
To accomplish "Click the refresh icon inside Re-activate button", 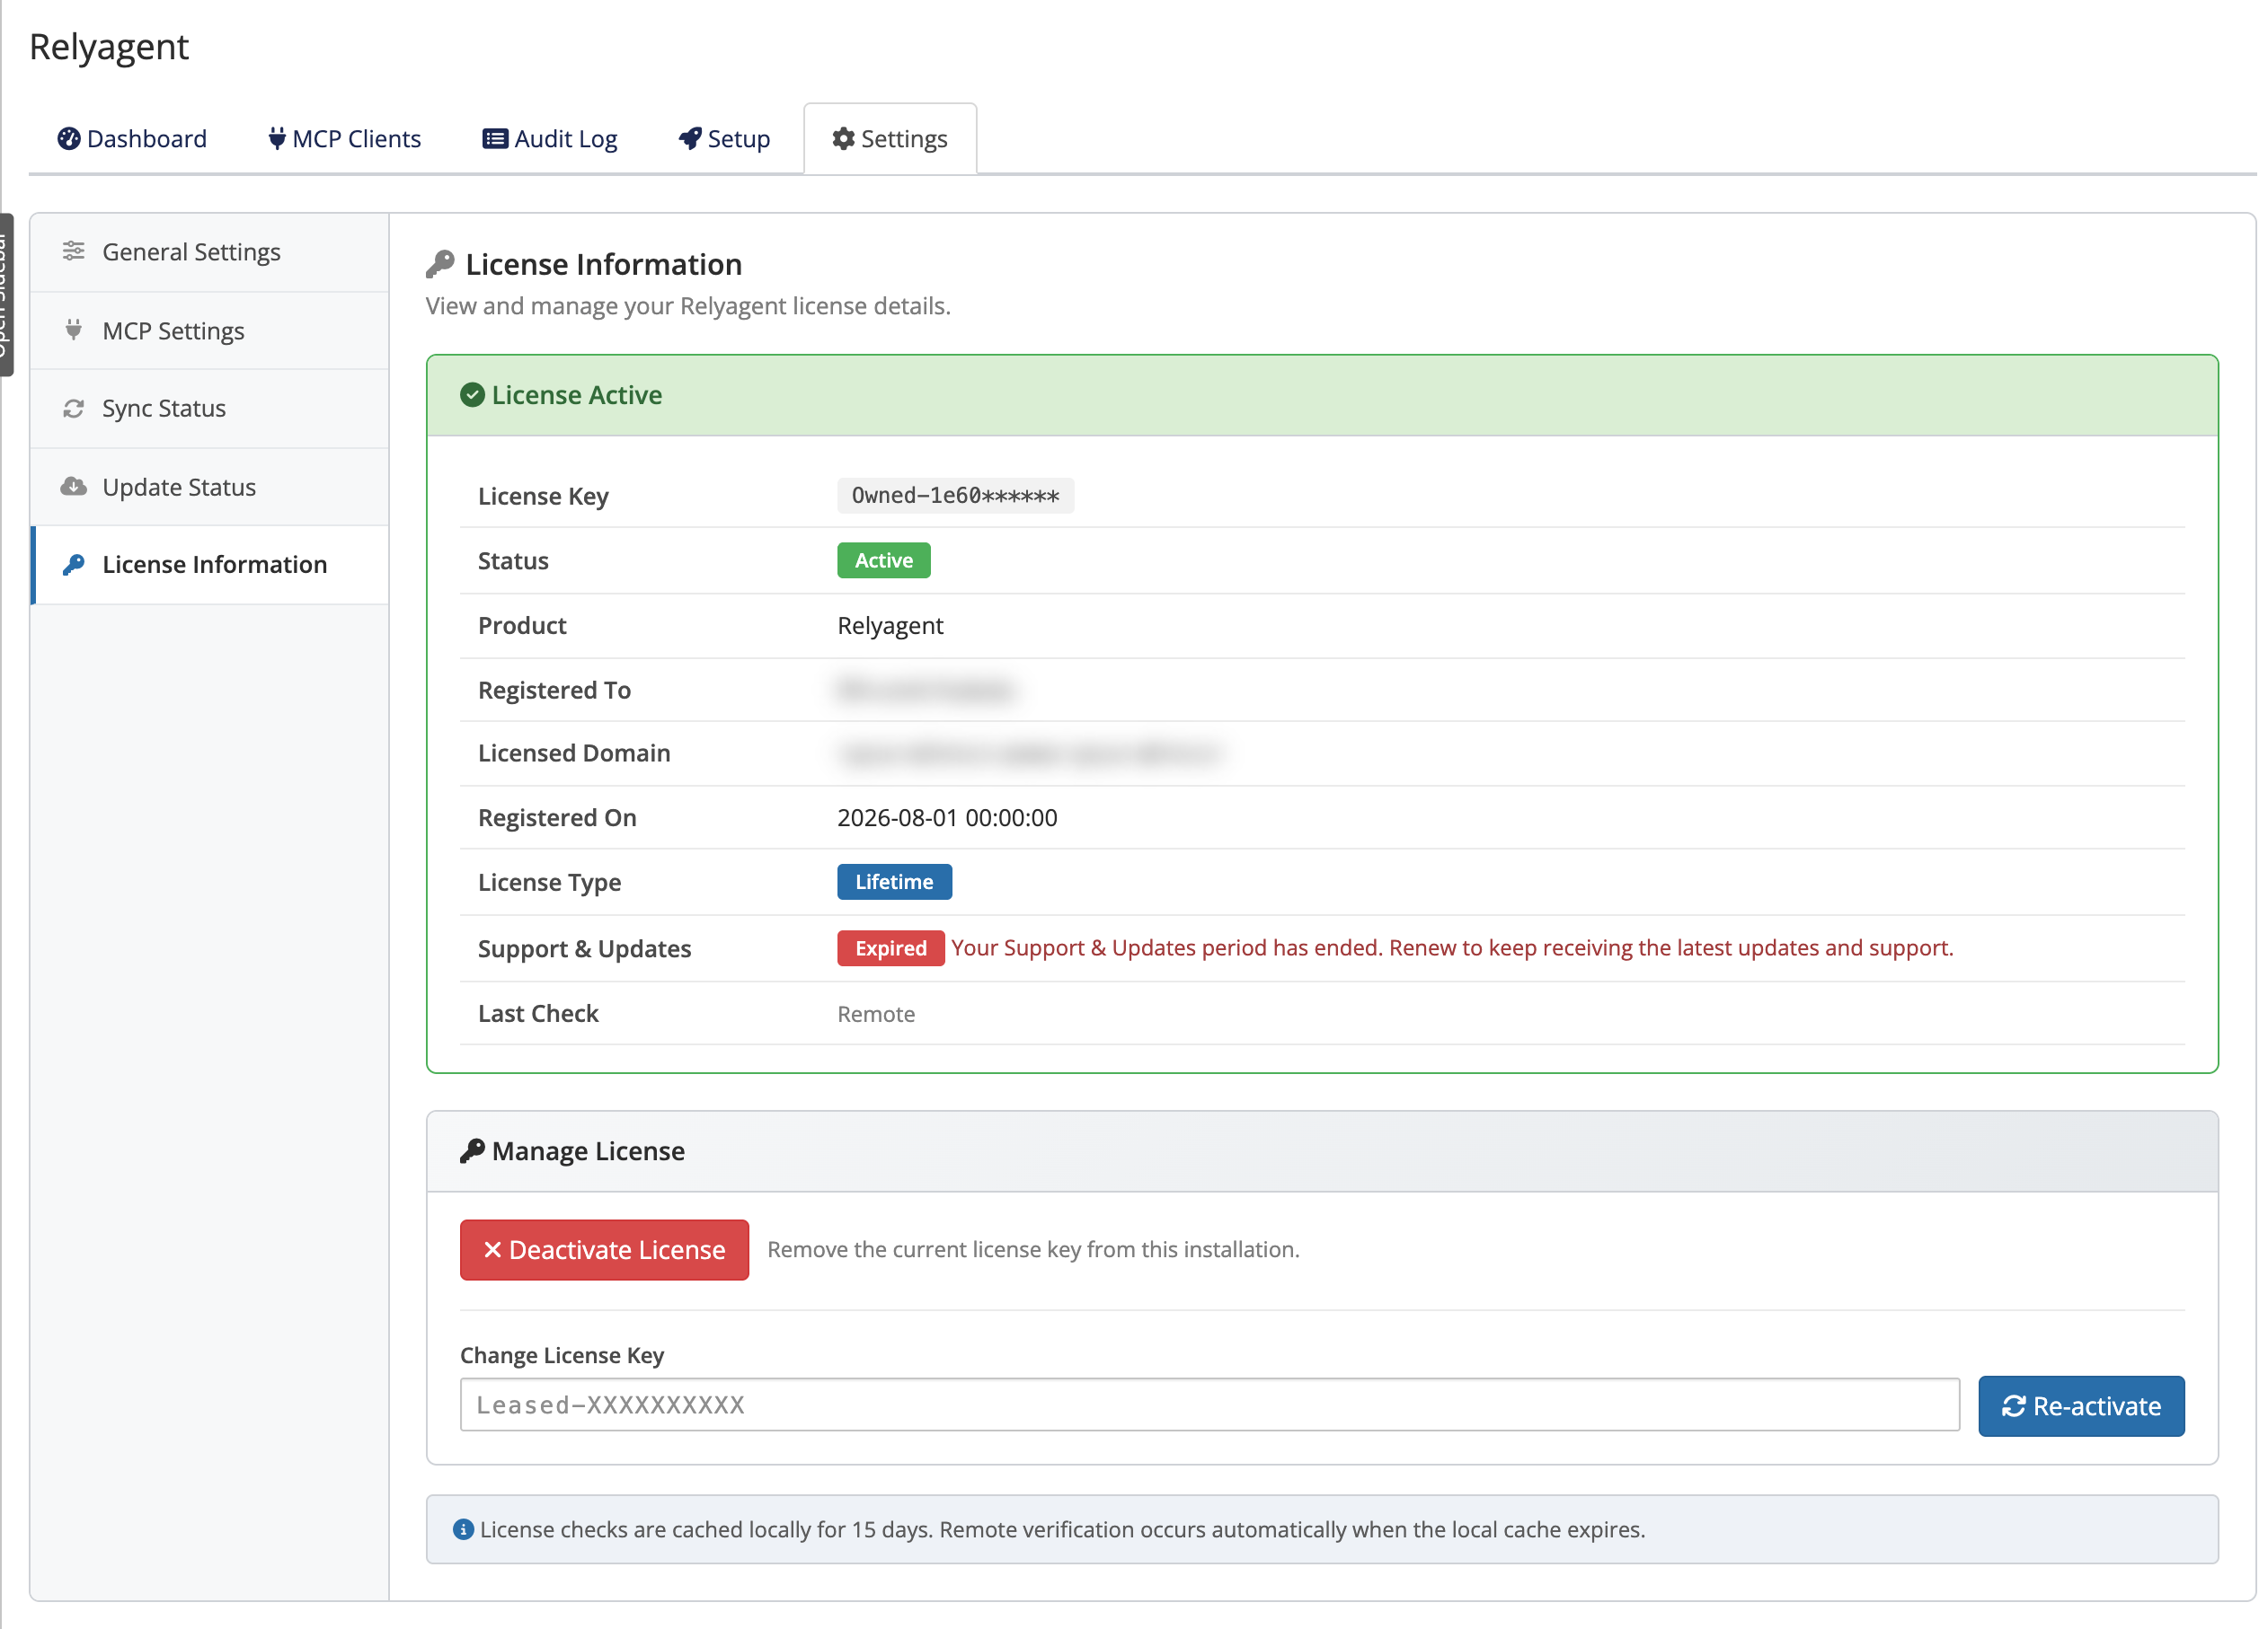I will click(2013, 1406).
